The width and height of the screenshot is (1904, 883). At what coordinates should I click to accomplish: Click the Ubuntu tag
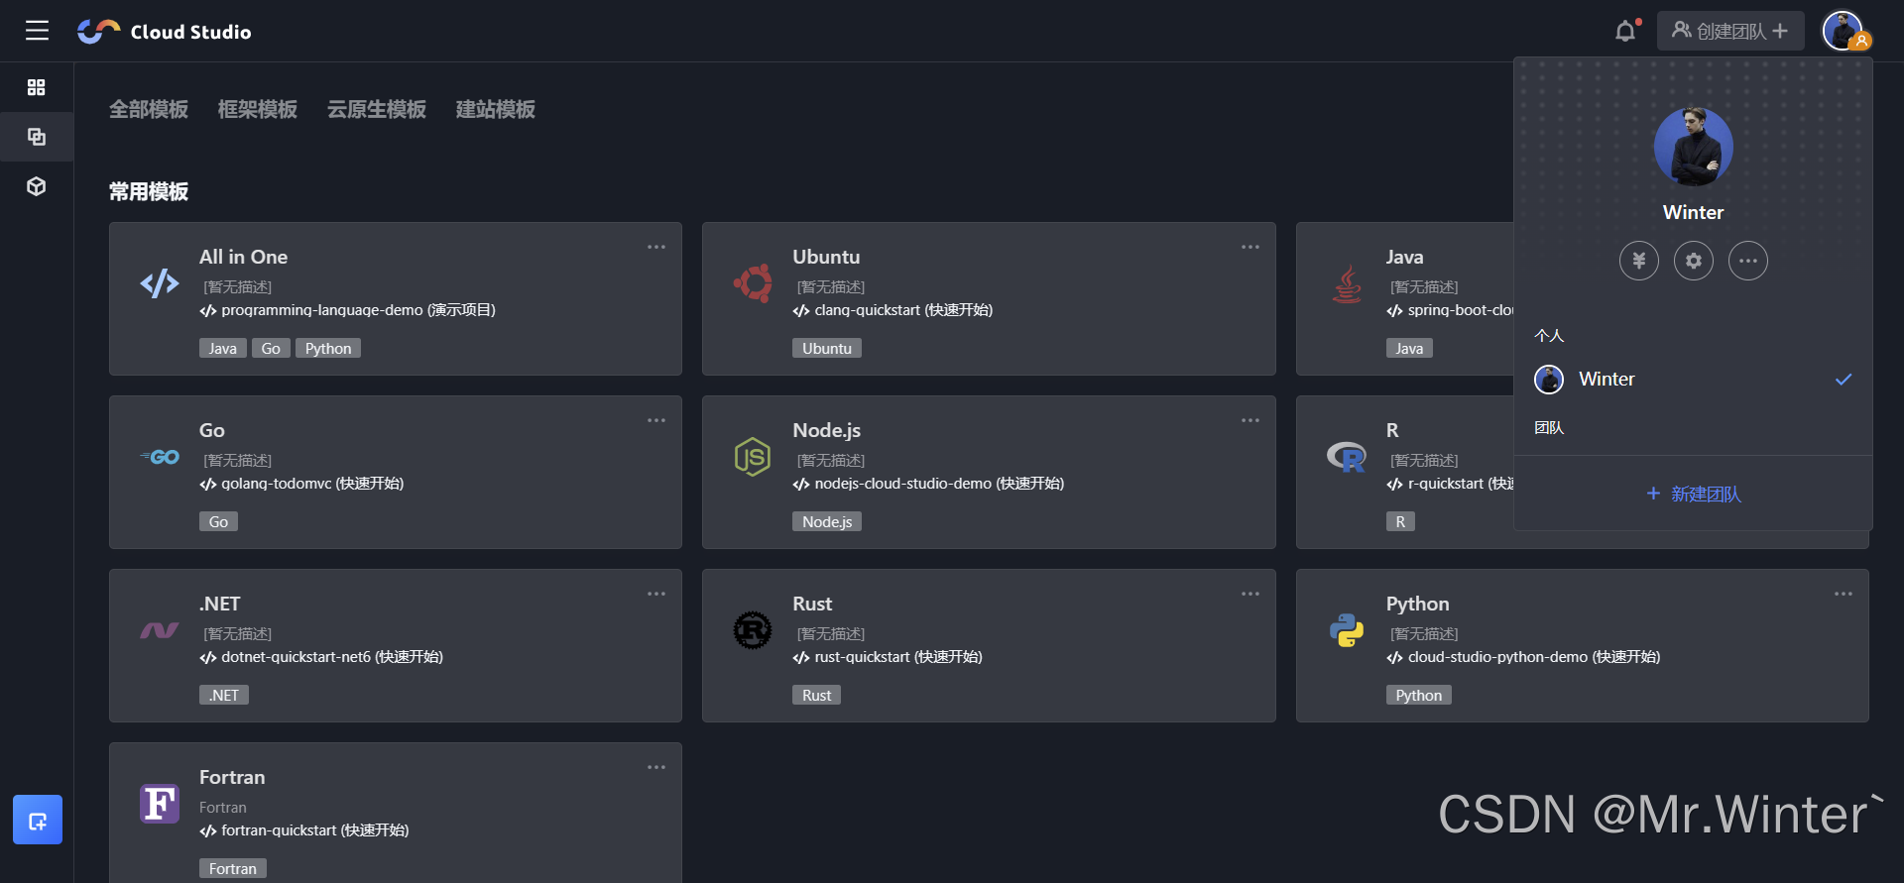[827, 349]
